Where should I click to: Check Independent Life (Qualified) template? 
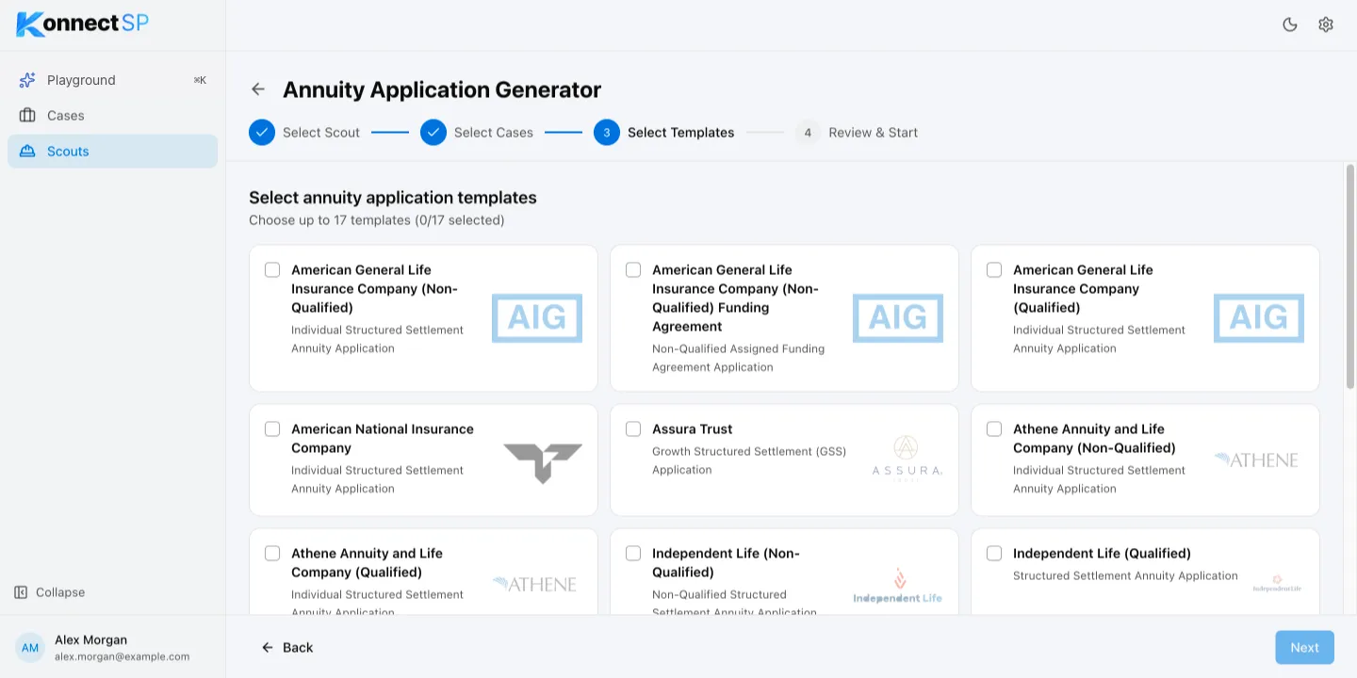tap(994, 554)
